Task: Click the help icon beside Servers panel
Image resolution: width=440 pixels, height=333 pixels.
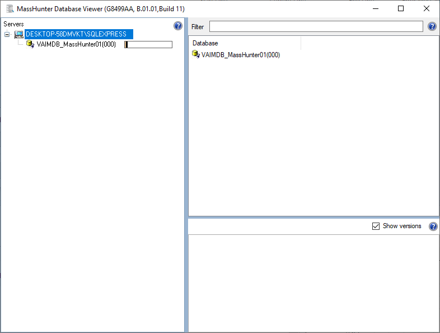Action: click(178, 26)
